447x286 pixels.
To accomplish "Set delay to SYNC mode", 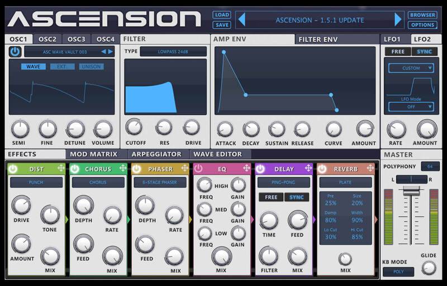I will pos(297,197).
